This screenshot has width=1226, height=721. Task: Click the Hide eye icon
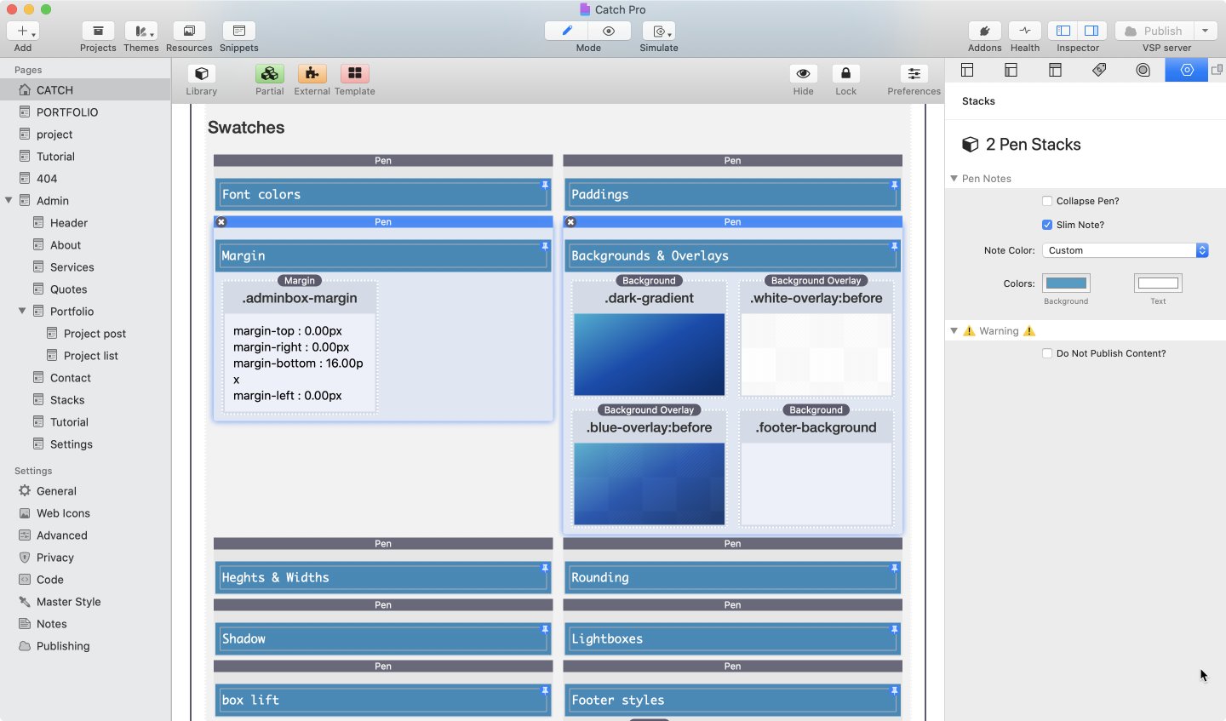803,74
